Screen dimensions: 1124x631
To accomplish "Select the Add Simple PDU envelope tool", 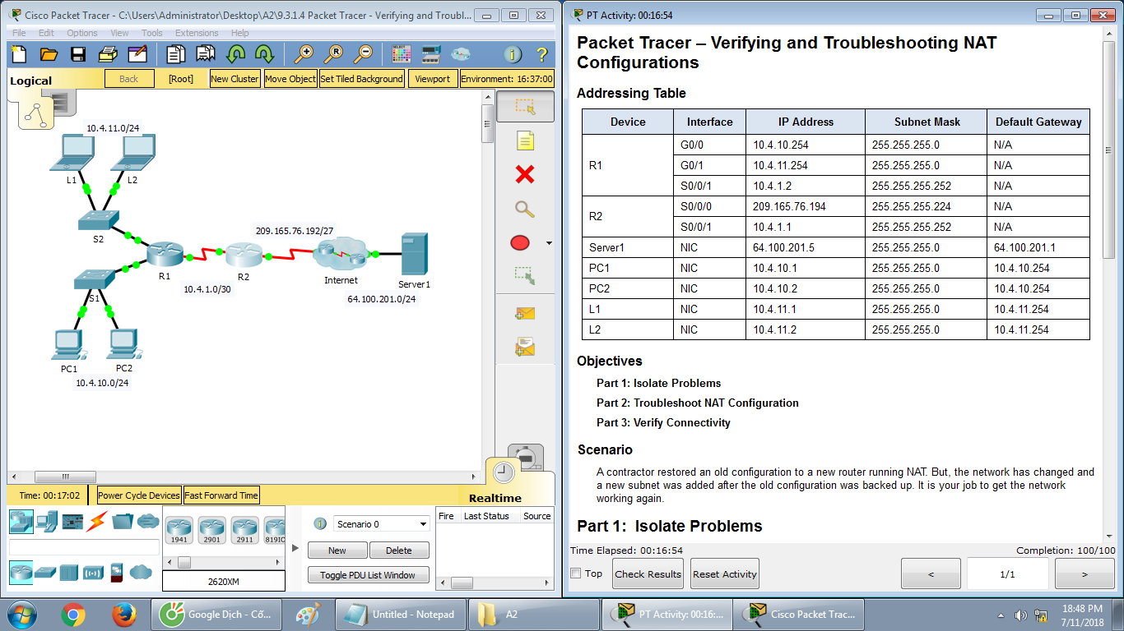I will 524,313.
